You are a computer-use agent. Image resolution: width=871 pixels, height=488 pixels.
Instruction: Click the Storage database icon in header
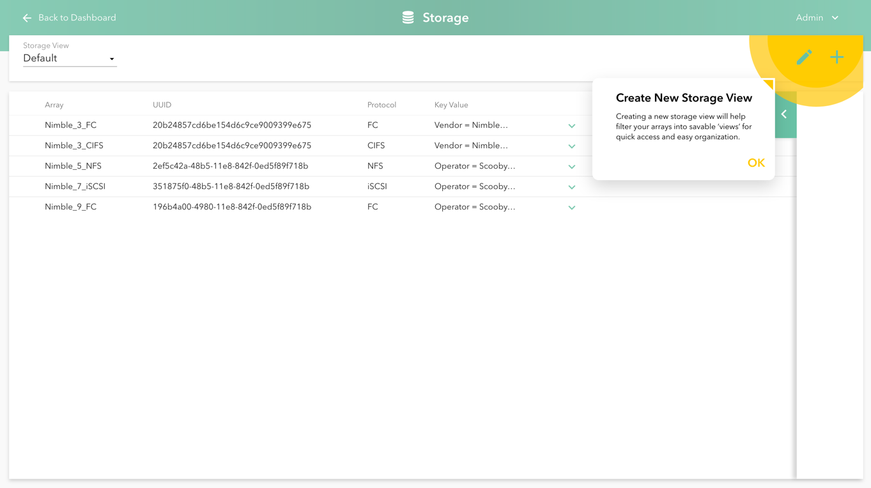[408, 18]
